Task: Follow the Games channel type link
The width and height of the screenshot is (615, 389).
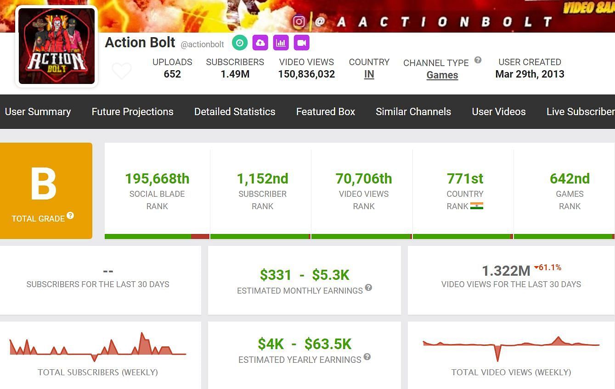Action: (442, 75)
